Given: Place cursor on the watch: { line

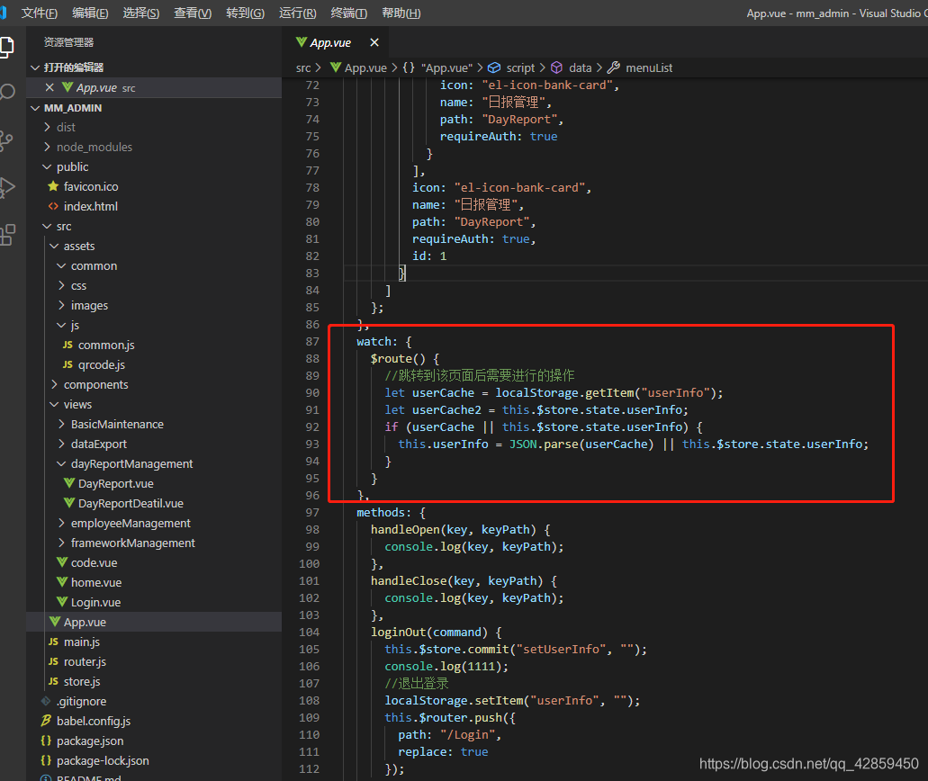Looking at the screenshot, I should (x=383, y=341).
